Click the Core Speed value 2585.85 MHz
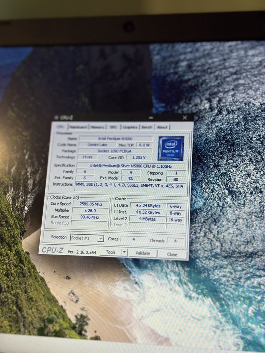Screen dimensions: 265x353 (x=90, y=204)
